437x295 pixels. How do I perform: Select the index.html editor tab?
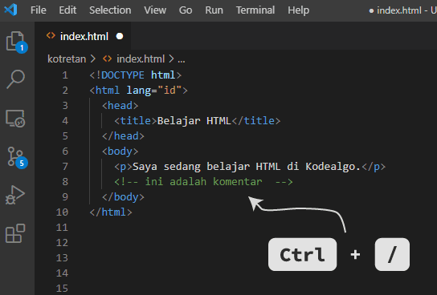pyautogui.click(x=83, y=36)
